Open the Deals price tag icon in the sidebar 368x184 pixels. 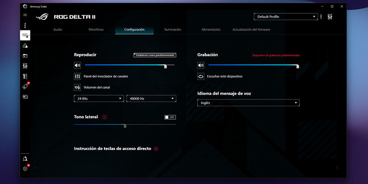[25, 86]
